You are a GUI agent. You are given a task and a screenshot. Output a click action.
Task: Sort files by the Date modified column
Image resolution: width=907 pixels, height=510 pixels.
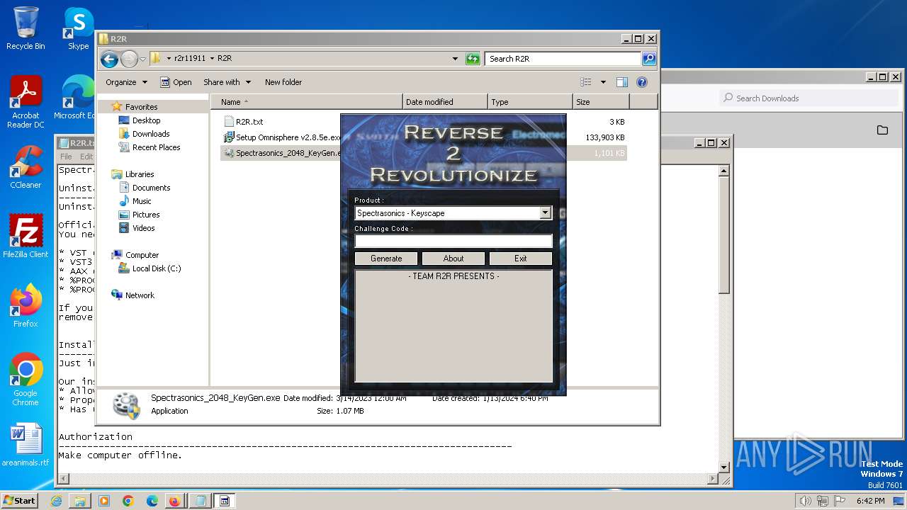click(445, 102)
